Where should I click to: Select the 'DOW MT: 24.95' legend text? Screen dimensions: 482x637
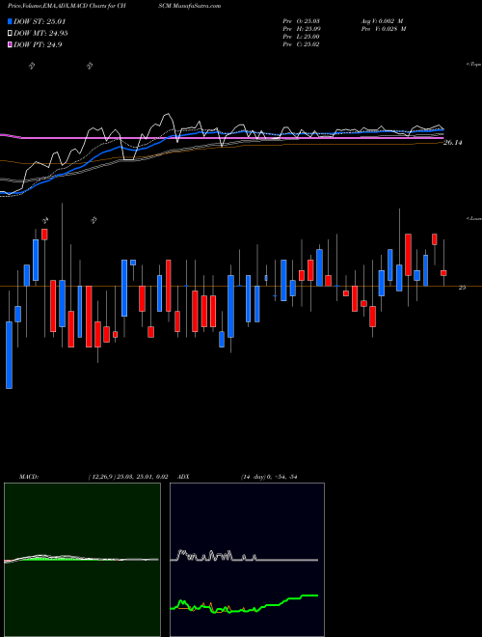tap(40, 34)
